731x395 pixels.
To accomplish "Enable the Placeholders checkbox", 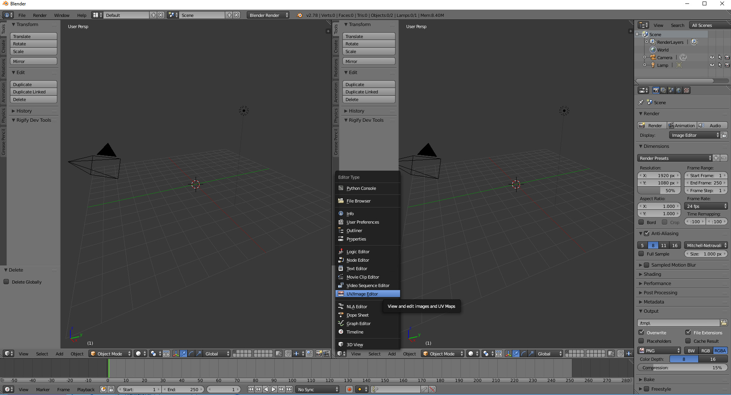I will (641, 341).
